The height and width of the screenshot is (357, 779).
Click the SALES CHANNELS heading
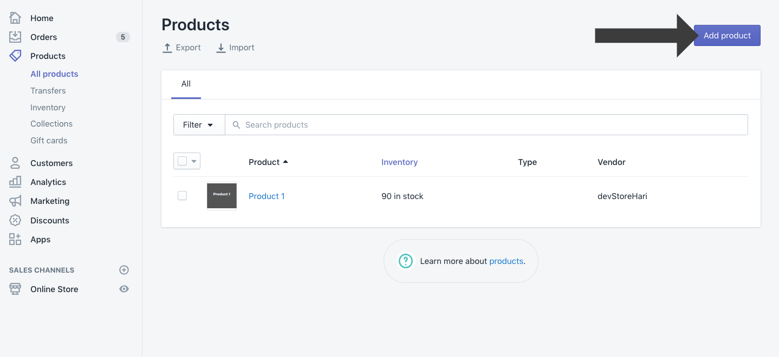pos(42,270)
